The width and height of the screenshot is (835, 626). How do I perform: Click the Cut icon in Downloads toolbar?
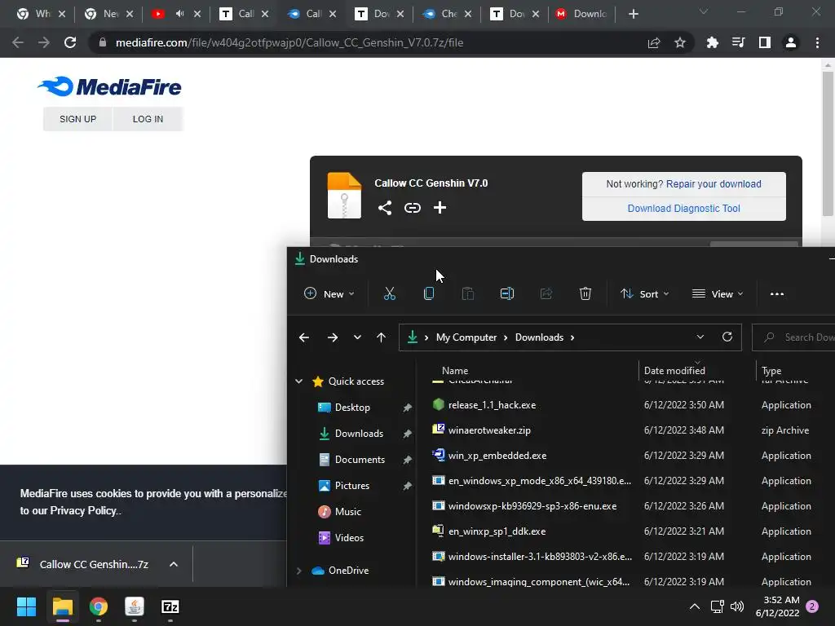coord(389,293)
